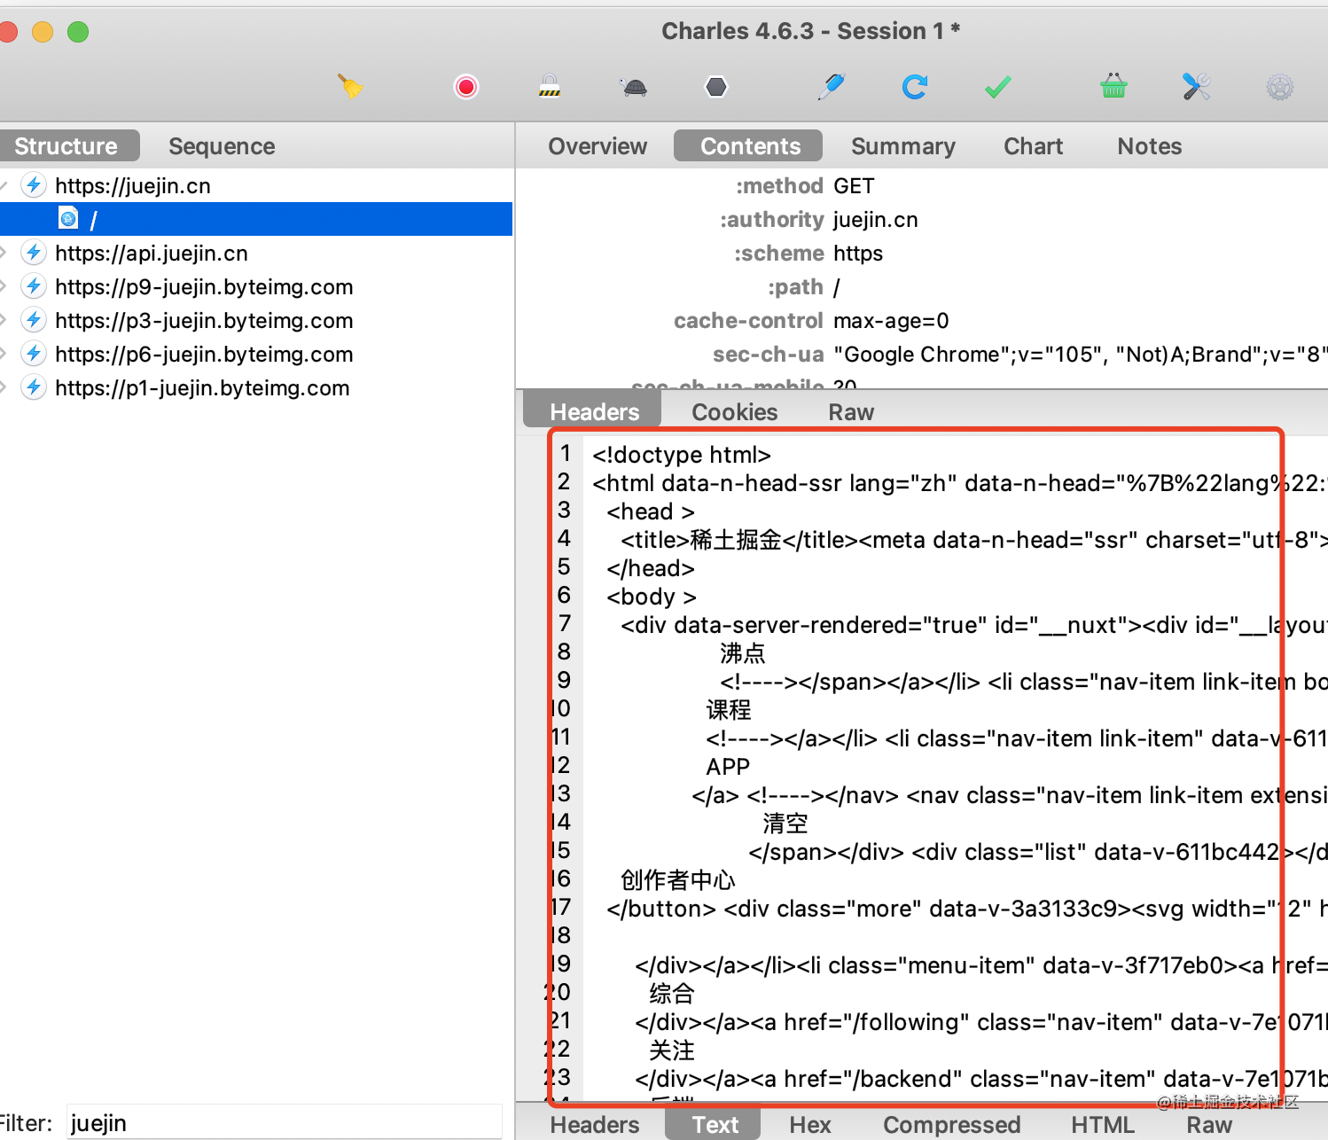This screenshot has width=1328, height=1140.
Task: Expand the p3-juejin.byteimg.com node
Action: 4,321
